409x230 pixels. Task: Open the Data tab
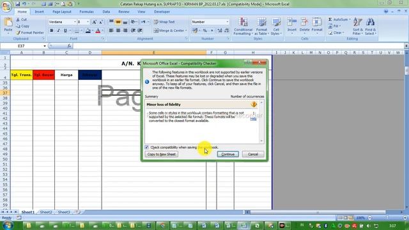coord(106,11)
